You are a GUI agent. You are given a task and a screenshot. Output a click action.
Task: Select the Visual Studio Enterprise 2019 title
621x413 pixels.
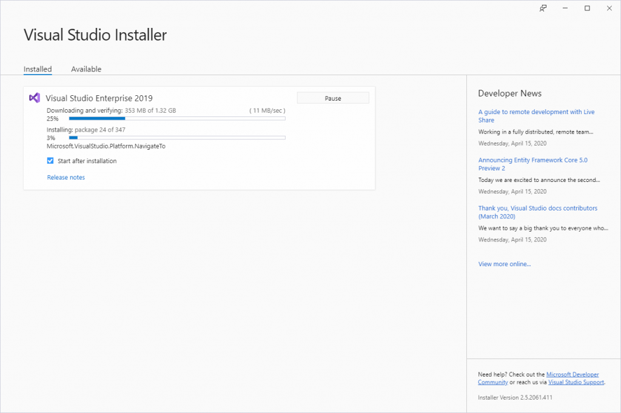[x=99, y=98]
